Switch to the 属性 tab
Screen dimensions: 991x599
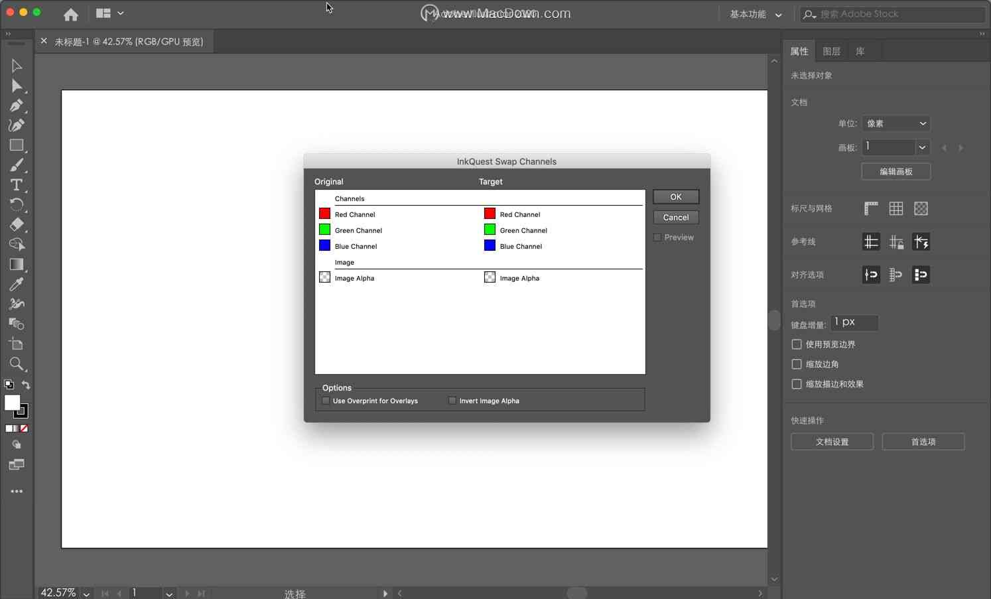click(799, 52)
